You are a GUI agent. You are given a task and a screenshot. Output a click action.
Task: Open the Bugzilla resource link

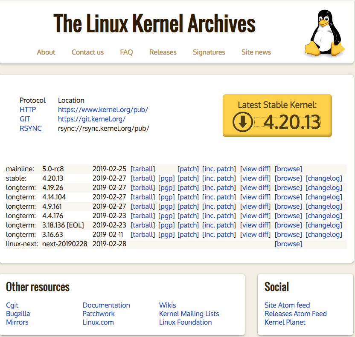(x=18, y=314)
